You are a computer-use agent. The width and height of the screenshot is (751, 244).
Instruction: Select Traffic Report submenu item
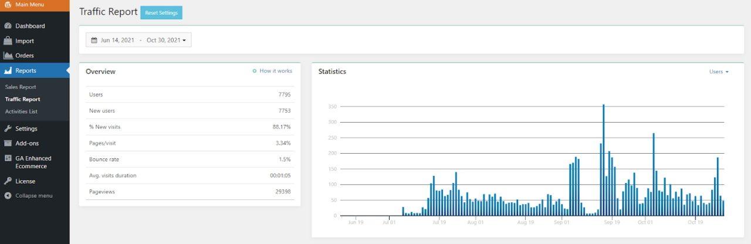click(x=23, y=99)
